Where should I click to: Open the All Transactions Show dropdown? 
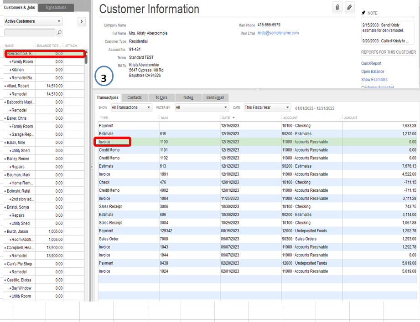click(x=131, y=107)
